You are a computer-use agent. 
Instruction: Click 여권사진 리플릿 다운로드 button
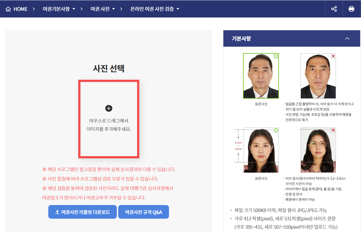pyautogui.click(x=82, y=212)
